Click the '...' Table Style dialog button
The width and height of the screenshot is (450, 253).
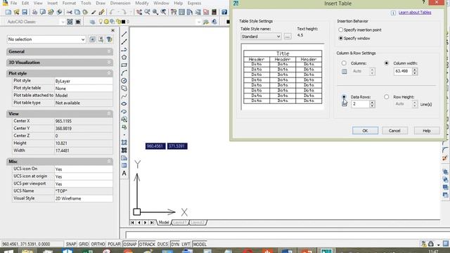click(x=288, y=37)
